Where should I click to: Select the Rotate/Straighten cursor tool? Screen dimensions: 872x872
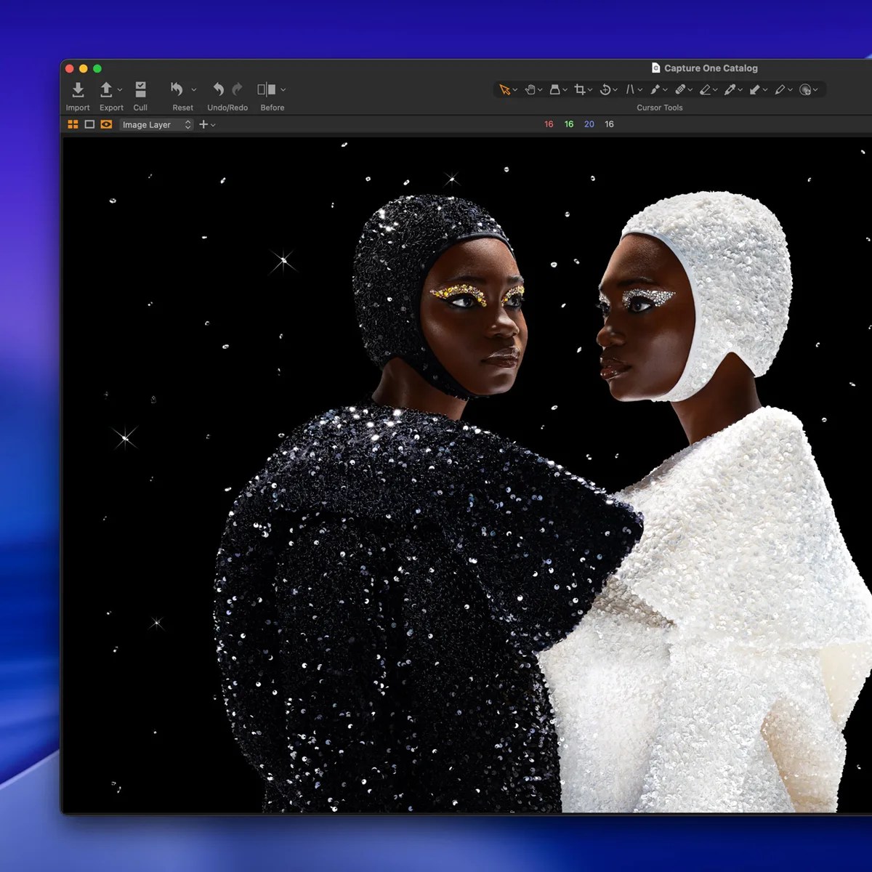tap(605, 89)
